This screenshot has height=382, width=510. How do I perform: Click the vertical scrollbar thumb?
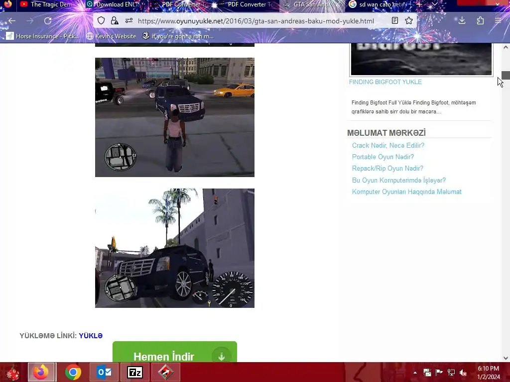[x=506, y=75]
